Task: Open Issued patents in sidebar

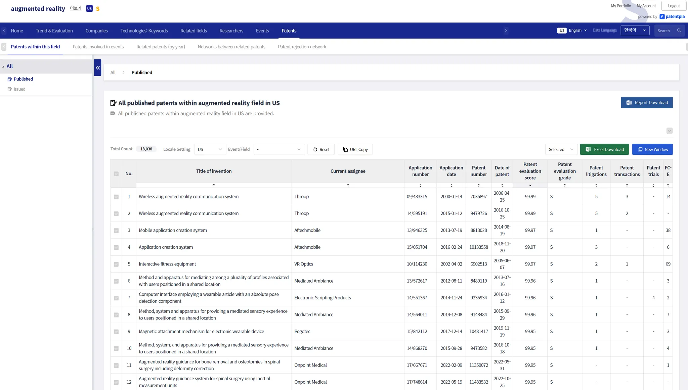Action: (x=19, y=89)
